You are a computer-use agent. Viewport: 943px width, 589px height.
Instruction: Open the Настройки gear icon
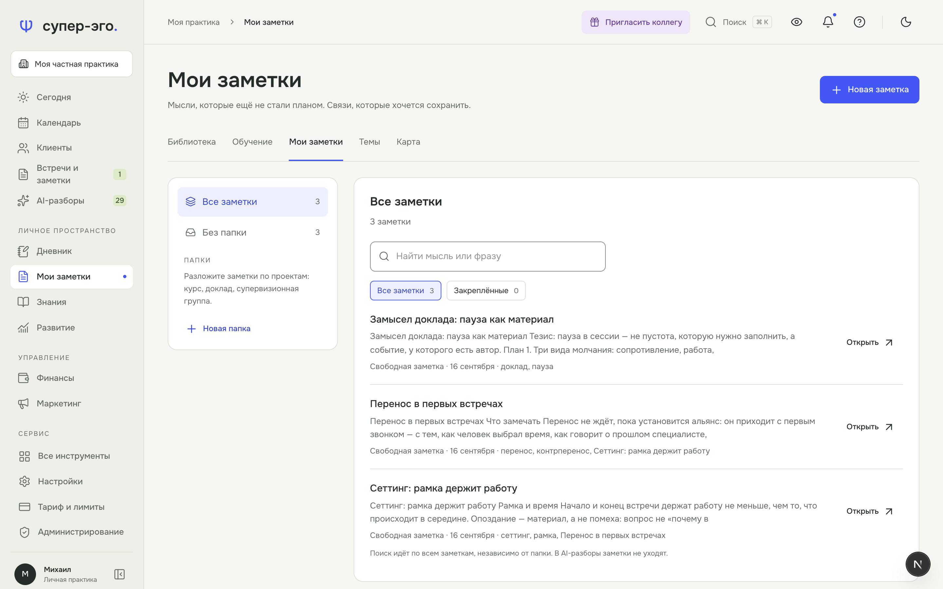click(25, 481)
